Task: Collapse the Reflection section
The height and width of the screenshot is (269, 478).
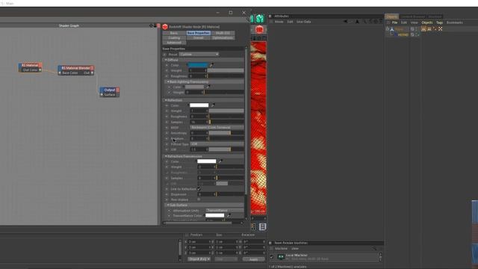Action: [166, 100]
